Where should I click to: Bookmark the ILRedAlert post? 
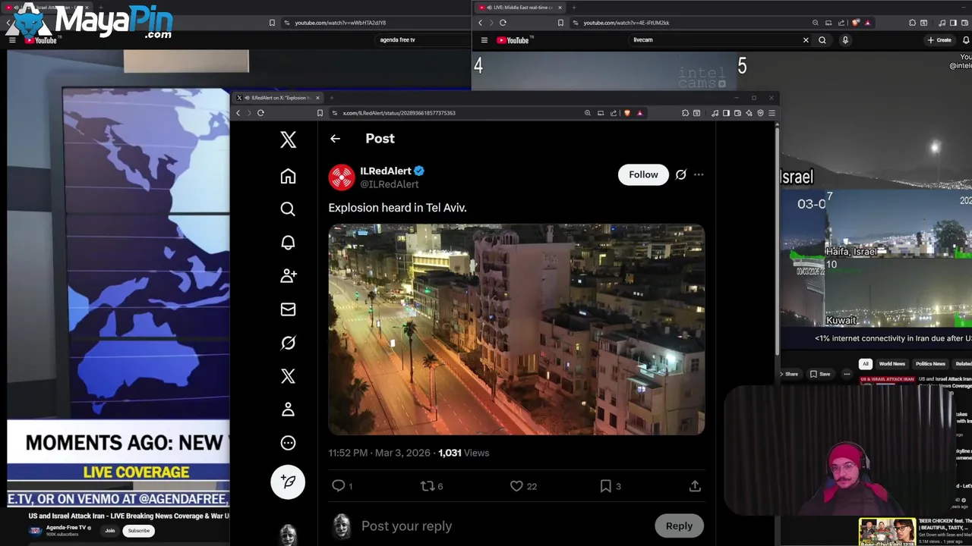coord(606,486)
